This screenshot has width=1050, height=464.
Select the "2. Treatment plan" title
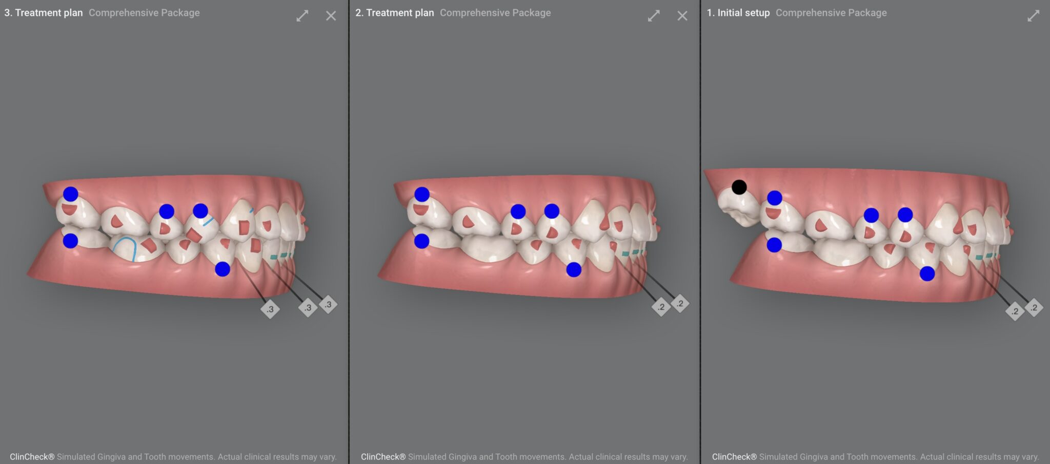(x=395, y=13)
